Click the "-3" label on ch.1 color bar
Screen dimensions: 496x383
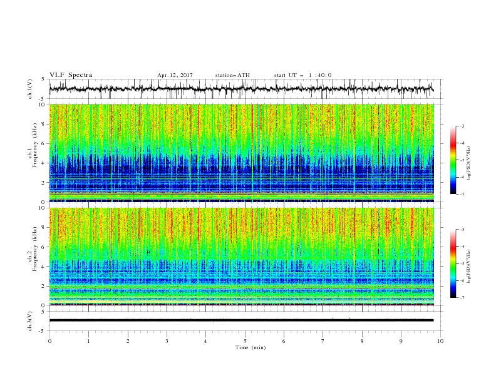[462, 126]
